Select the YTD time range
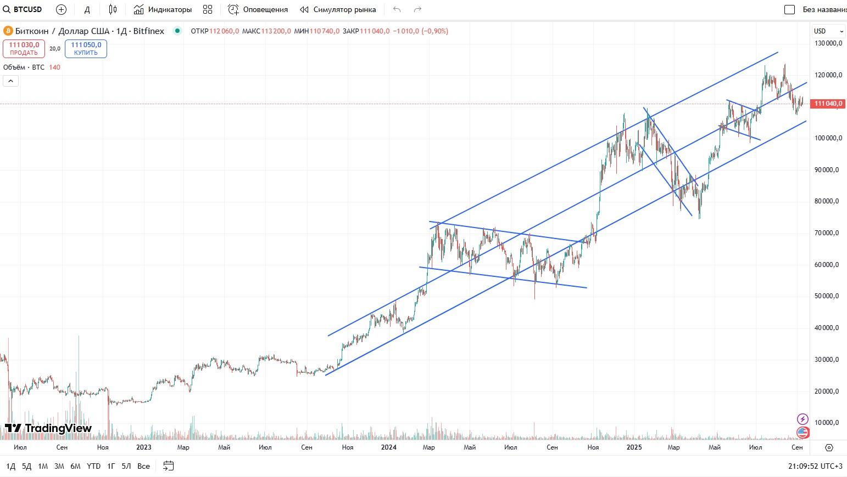The height and width of the screenshot is (477, 847). 94,466
